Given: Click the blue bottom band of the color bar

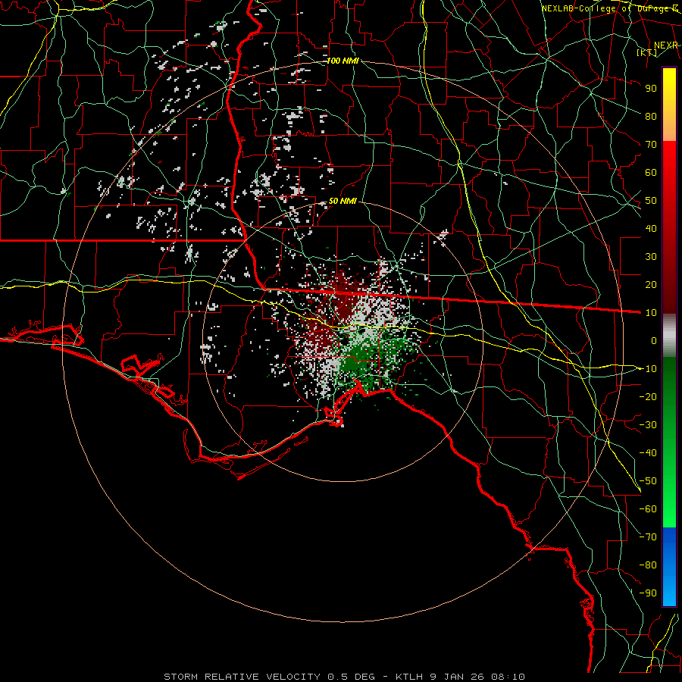Looking at the screenshot, I should [x=669, y=567].
